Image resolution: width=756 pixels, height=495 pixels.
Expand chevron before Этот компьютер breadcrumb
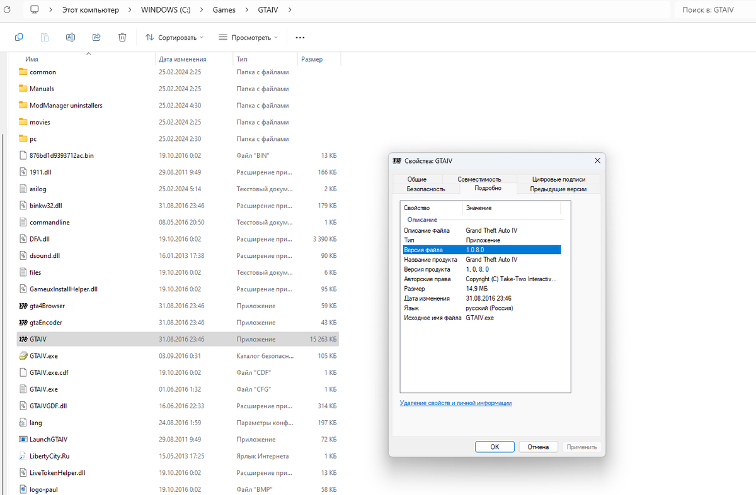tap(50, 10)
